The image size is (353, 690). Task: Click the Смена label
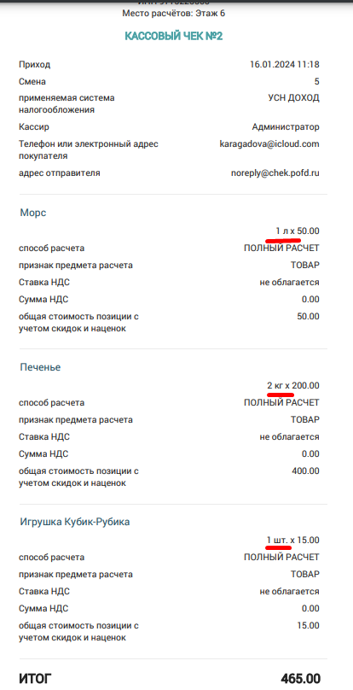[x=32, y=81]
